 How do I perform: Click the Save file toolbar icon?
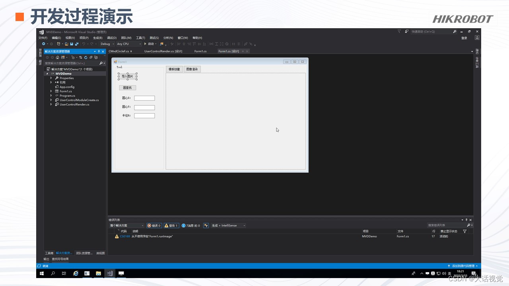pyautogui.click(x=72, y=44)
